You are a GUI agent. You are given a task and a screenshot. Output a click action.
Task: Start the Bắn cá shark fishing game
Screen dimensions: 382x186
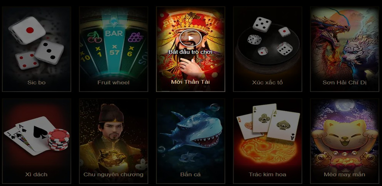point(191,141)
